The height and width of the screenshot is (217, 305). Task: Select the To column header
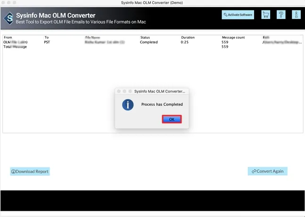(x=47, y=37)
